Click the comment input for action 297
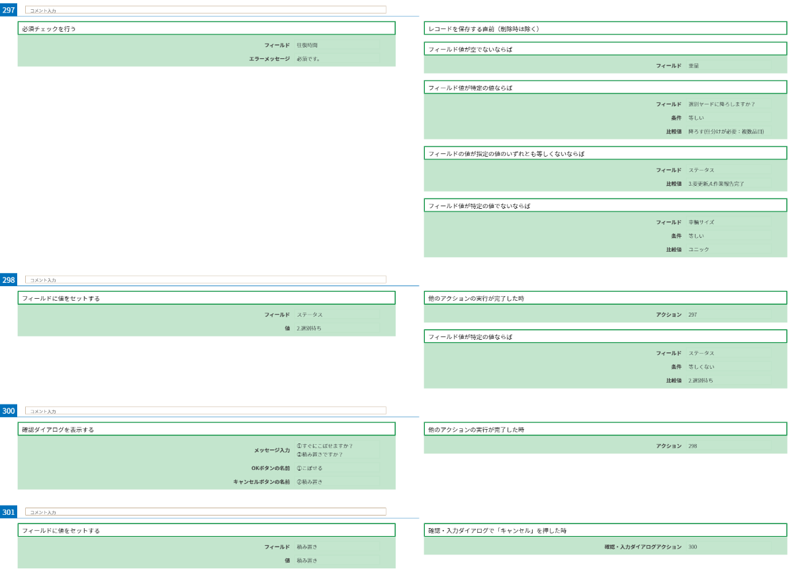This screenshot has height=577, width=804. pos(205,10)
